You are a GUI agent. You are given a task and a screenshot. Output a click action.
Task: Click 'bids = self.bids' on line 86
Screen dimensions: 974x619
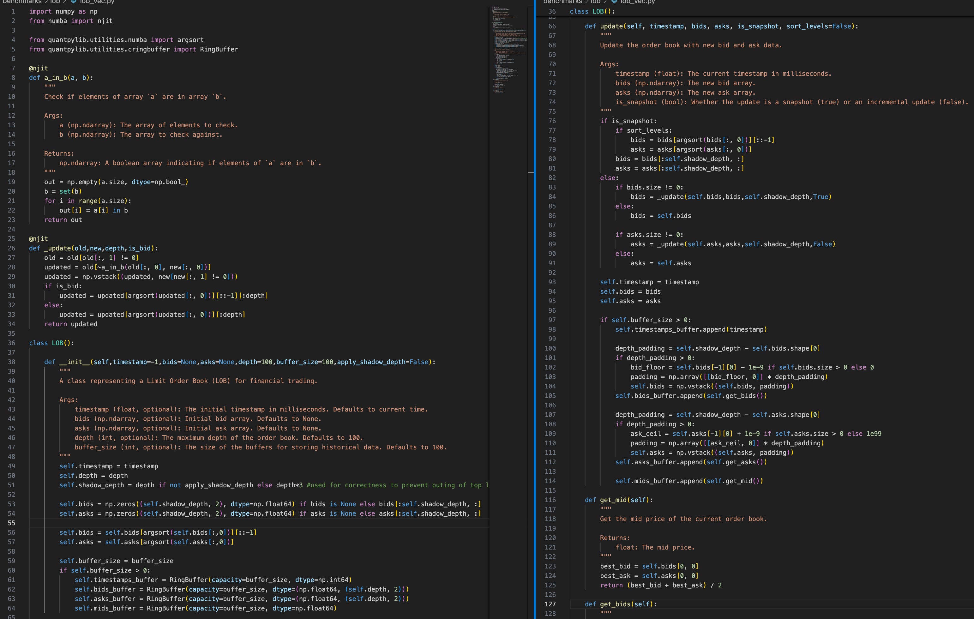click(661, 216)
